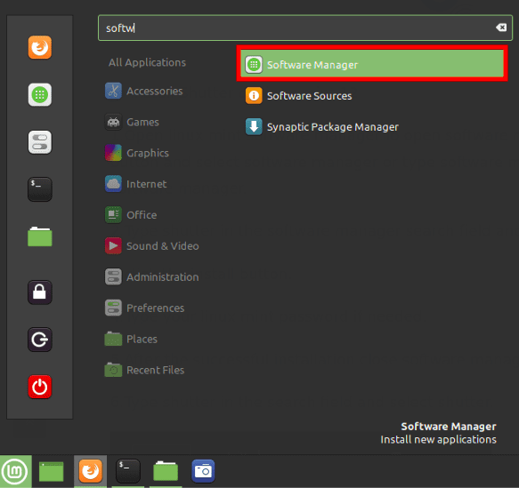This screenshot has width=519, height=488.
Task: Open Firefox from the favorites sidebar
Action: coord(40,47)
